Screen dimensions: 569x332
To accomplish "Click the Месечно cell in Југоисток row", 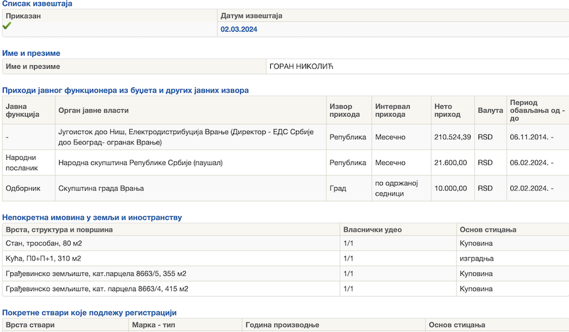I will coord(401,137).
